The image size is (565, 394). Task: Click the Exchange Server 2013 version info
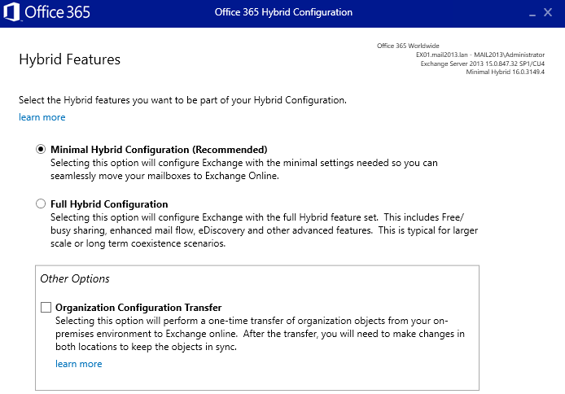[482, 63]
